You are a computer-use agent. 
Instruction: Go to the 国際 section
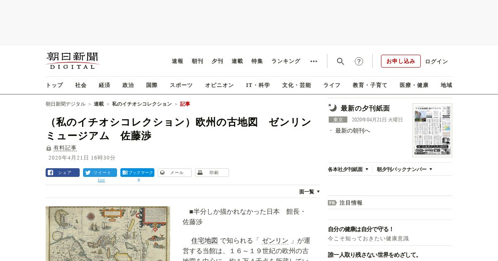coord(152,85)
